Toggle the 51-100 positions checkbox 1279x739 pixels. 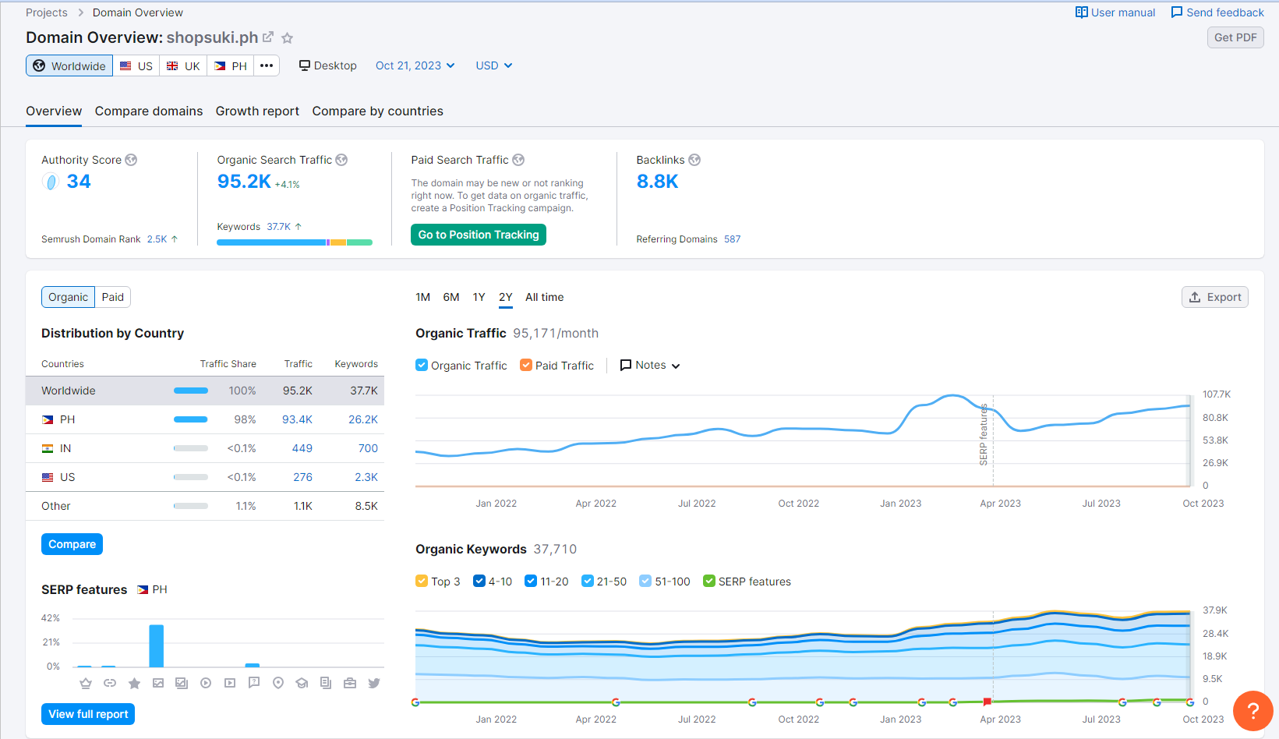(x=645, y=581)
